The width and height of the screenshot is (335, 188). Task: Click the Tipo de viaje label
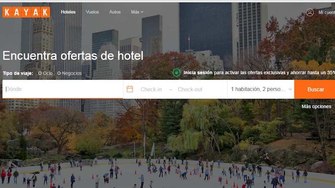(19, 73)
